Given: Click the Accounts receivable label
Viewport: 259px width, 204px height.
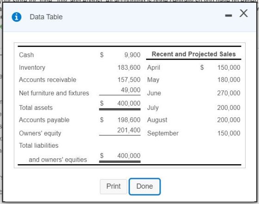Looking at the screenshot, I should point(48,80).
